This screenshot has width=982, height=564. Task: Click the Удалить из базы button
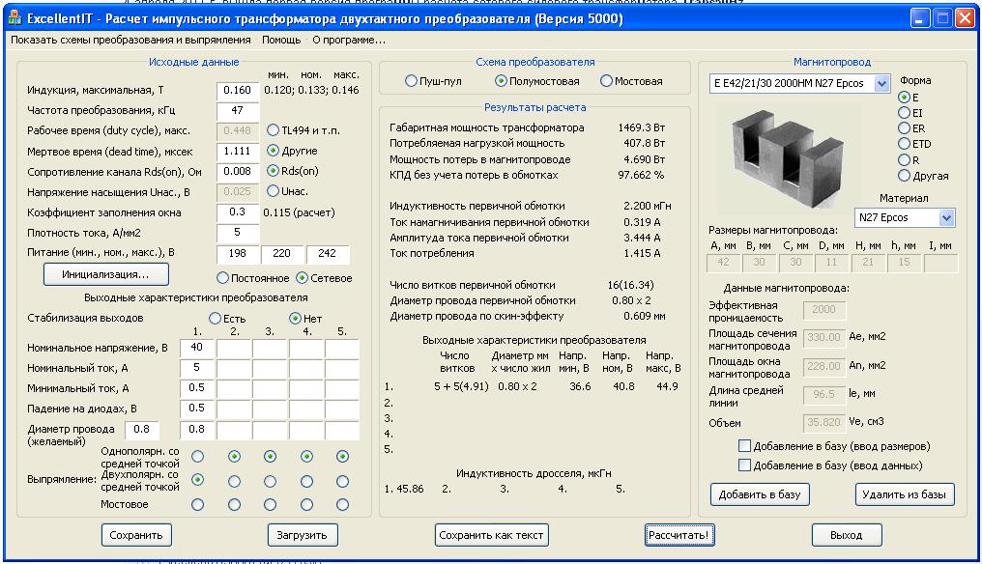[905, 494]
